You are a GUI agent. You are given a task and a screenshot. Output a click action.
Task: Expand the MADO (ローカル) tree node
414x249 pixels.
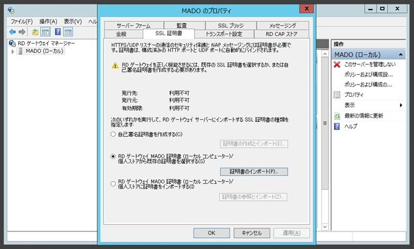tap(12, 52)
